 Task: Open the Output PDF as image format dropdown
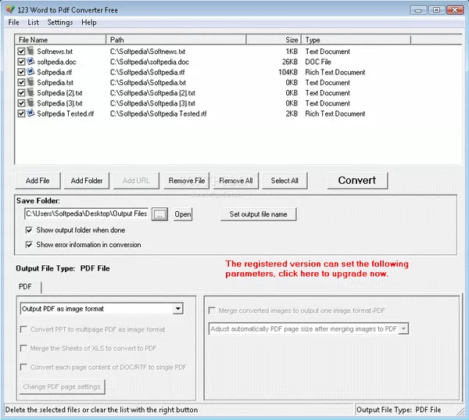point(178,309)
